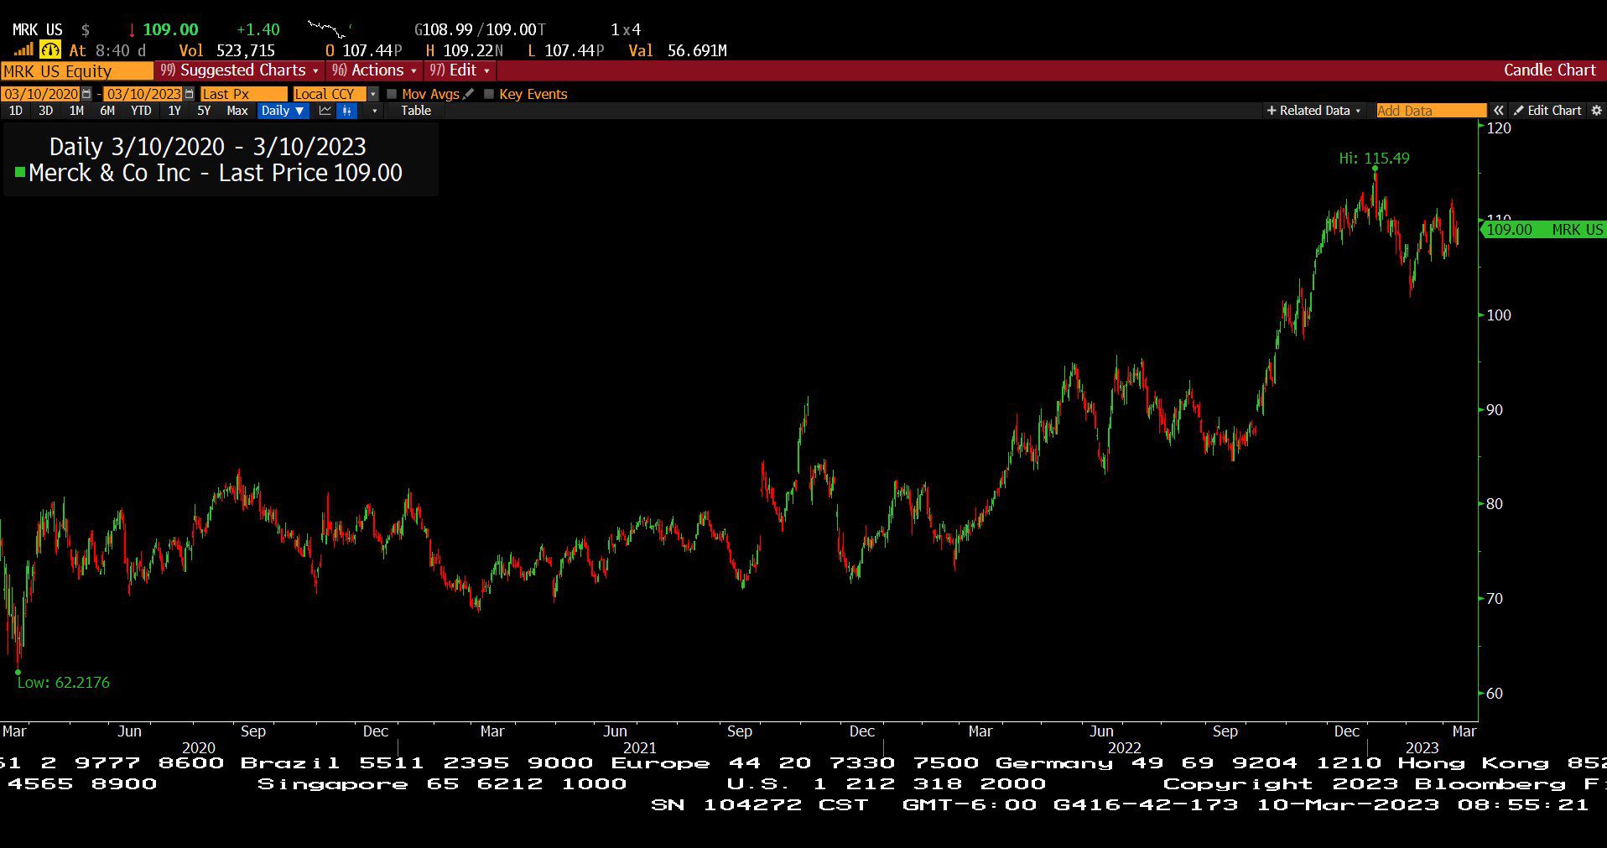This screenshot has width=1607, height=848.
Task: Open the Edit dropdown menu
Action: click(460, 70)
